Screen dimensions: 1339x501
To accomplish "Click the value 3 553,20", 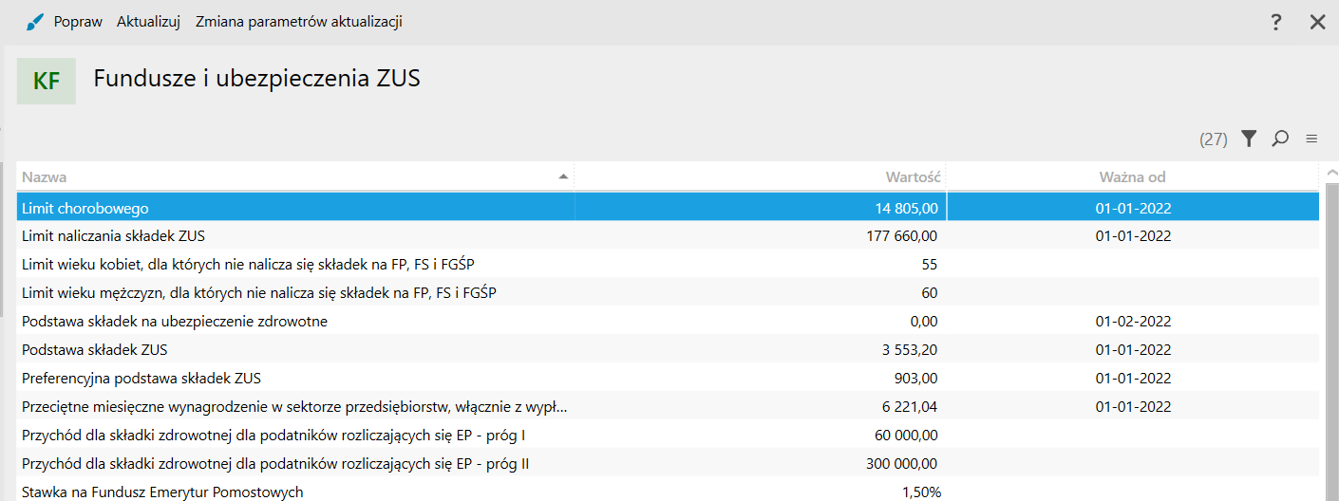I will pyautogui.click(x=911, y=350).
